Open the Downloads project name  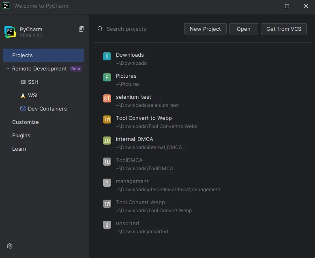pyautogui.click(x=130, y=55)
